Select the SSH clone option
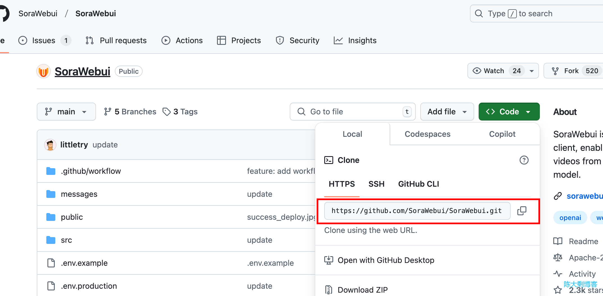Viewport: 603px width, 296px height. 376,184
